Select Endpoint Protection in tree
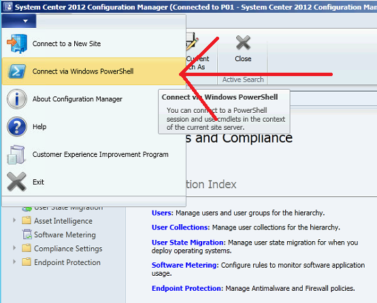This screenshot has width=377, height=303. click(67, 262)
